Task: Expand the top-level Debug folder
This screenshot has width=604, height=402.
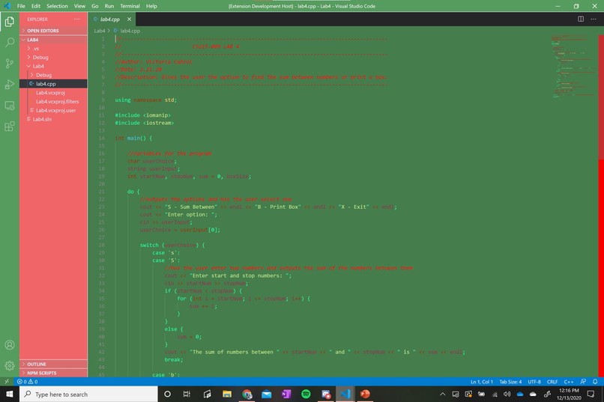Action: (x=53, y=58)
